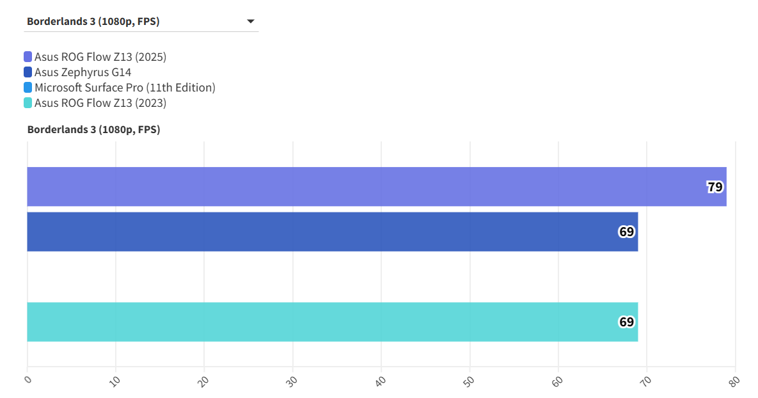The height and width of the screenshot is (398, 758).
Task: Select the Asus Zephyrus G14 legend label
Action: point(83,72)
